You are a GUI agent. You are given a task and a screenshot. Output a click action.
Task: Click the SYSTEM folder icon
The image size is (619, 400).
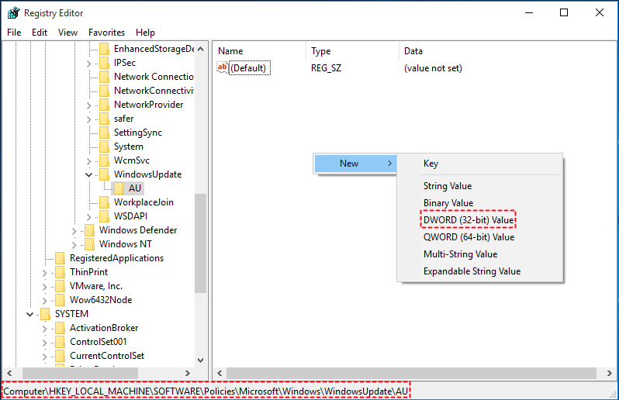pyautogui.click(x=46, y=314)
